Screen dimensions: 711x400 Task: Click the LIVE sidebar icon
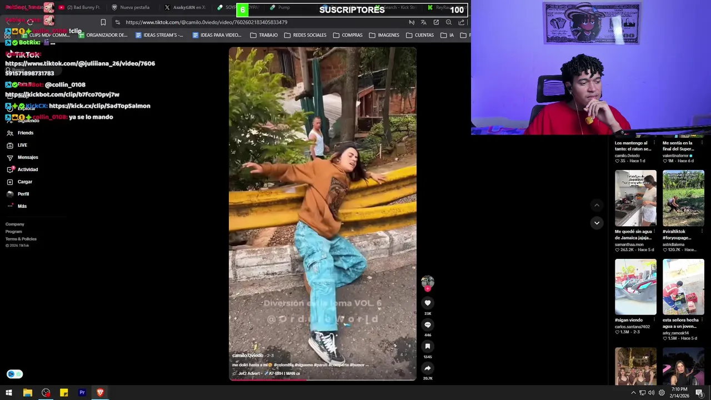pyautogui.click(x=10, y=145)
